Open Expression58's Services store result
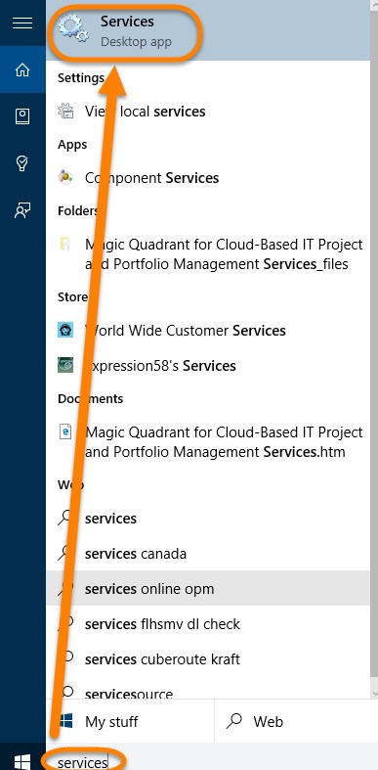Image resolution: width=378 pixels, height=770 pixels. pos(208,366)
